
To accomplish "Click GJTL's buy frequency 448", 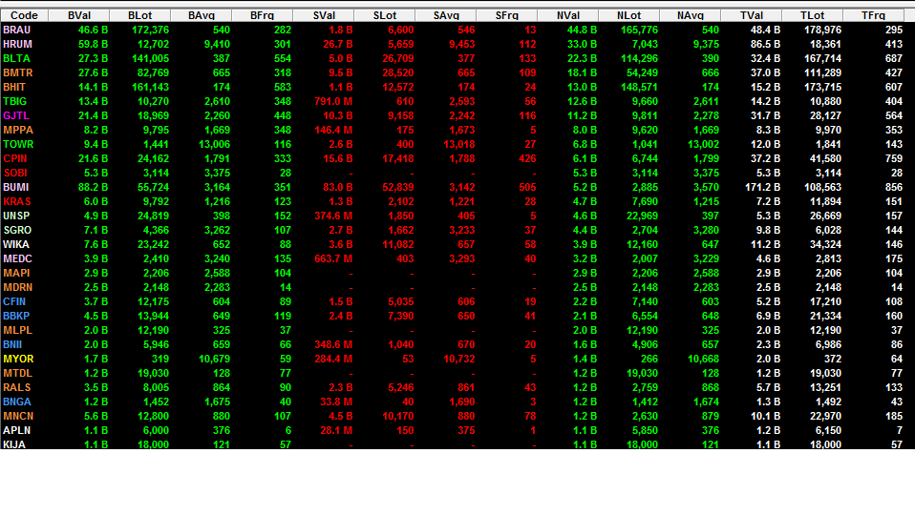I will coord(283,116).
